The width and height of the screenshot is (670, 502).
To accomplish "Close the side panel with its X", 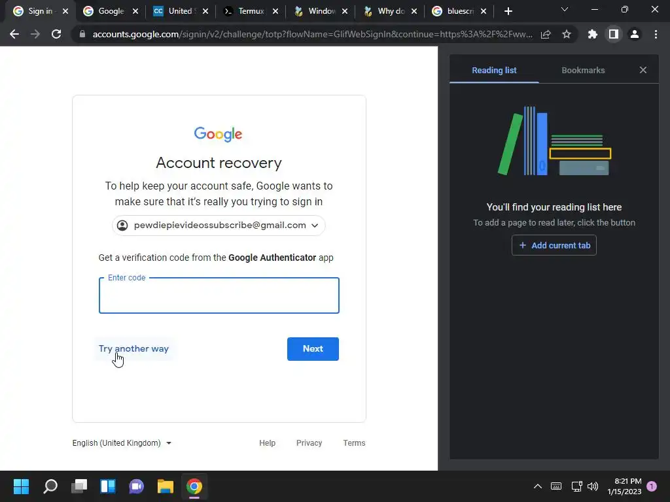I will point(643,70).
